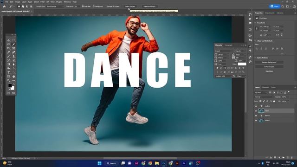Toggle the Anti-alias checkbox

pyautogui.click(x=83, y=6)
